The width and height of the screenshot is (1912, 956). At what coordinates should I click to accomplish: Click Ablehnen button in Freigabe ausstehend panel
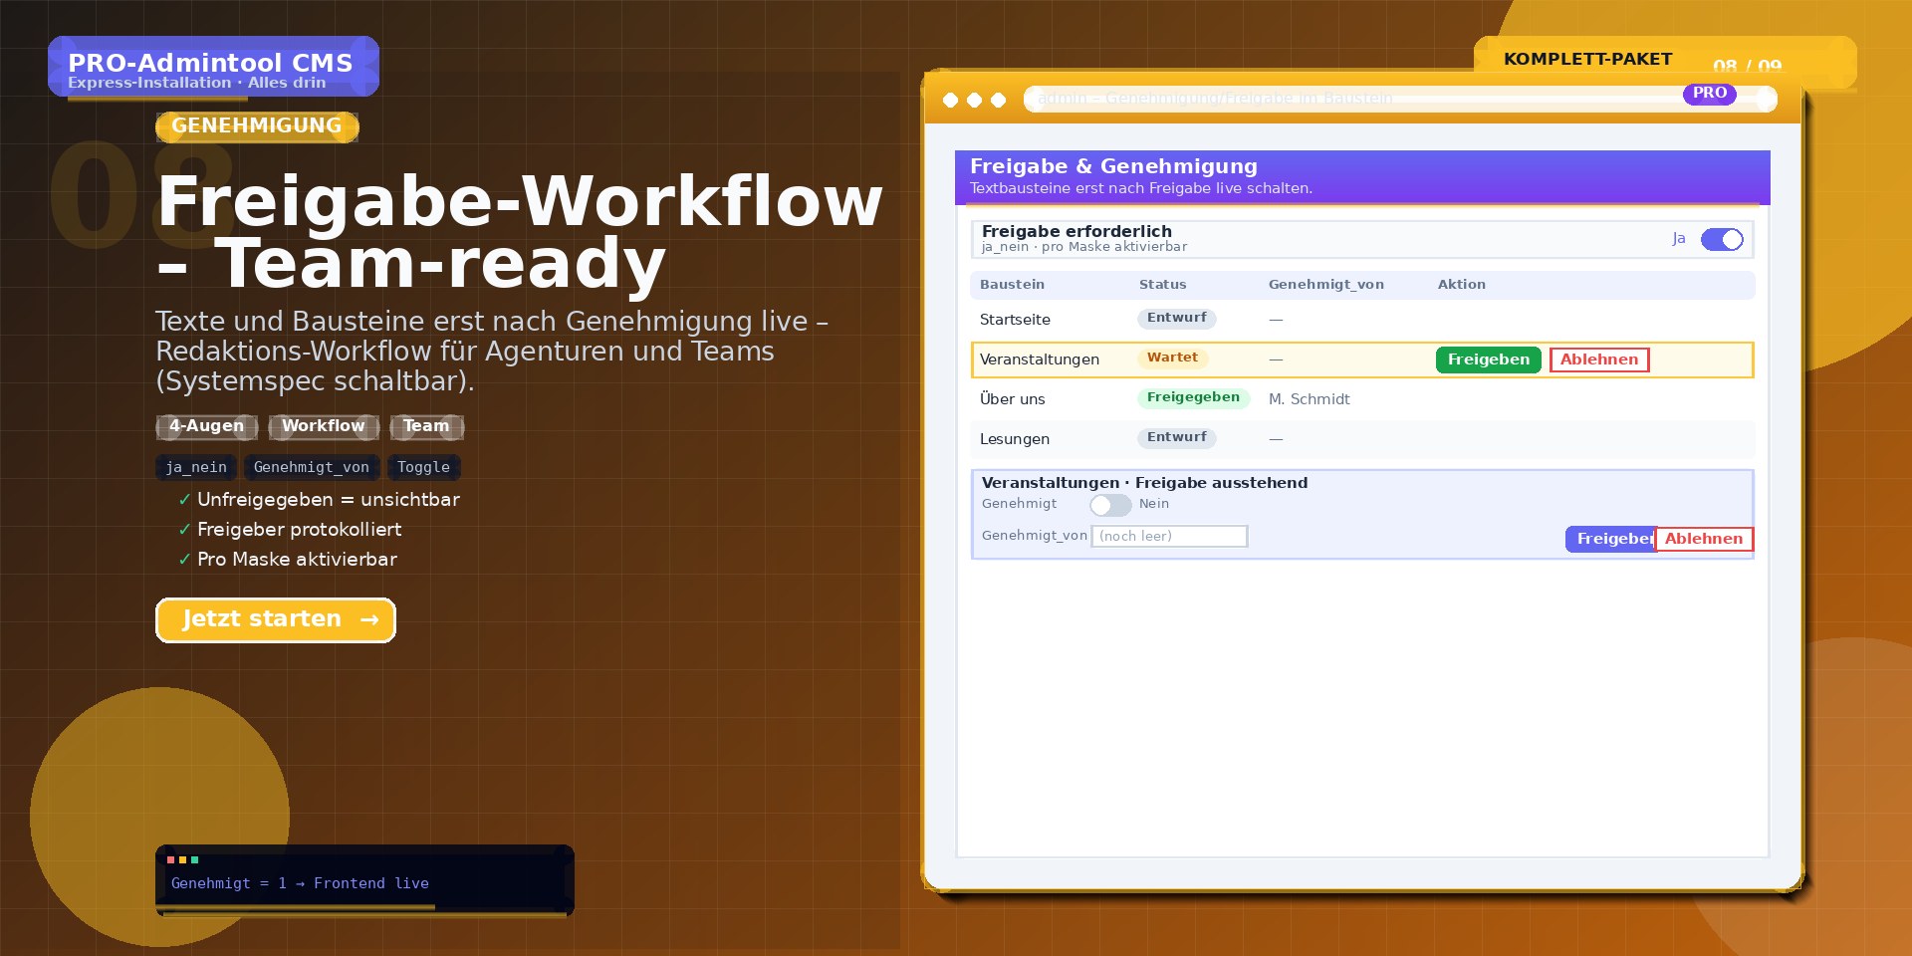(x=1704, y=539)
